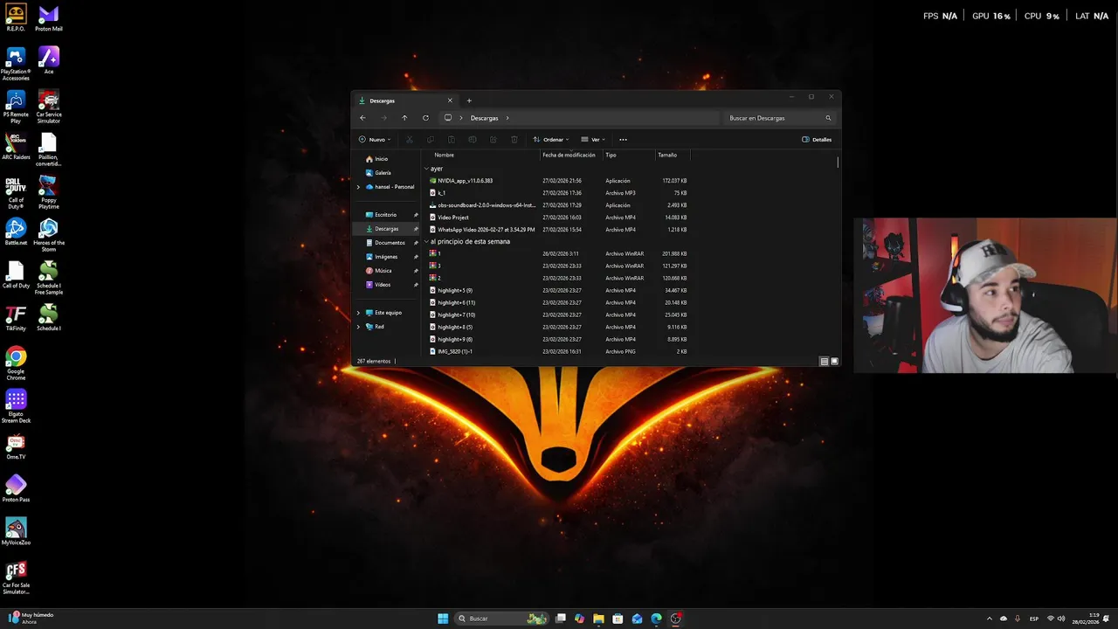This screenshot has width=1118, height=629.
Task: Click the Delete trash icon
Action: 514,140
